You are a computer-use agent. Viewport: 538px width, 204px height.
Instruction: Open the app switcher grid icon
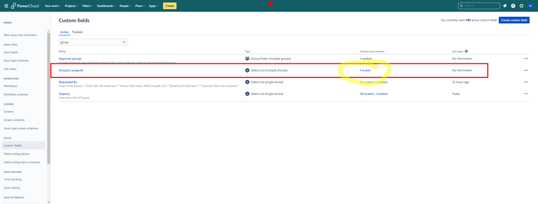pos(6,6)
